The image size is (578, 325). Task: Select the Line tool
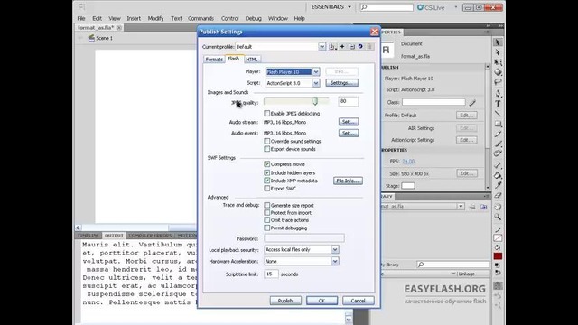click(x=498, y=114)
